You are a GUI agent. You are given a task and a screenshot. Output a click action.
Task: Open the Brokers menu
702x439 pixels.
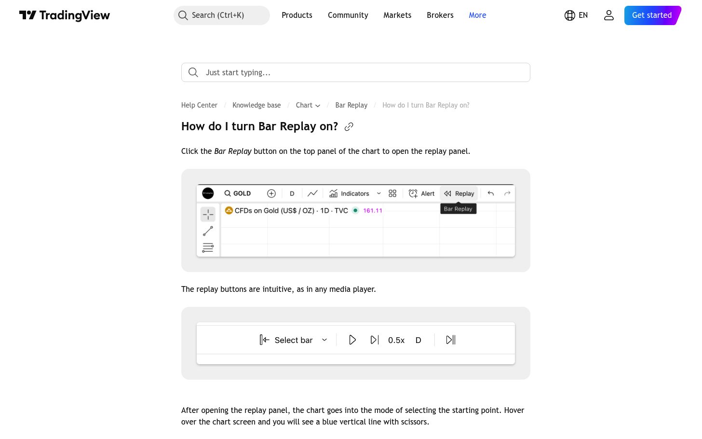(440, 15)
